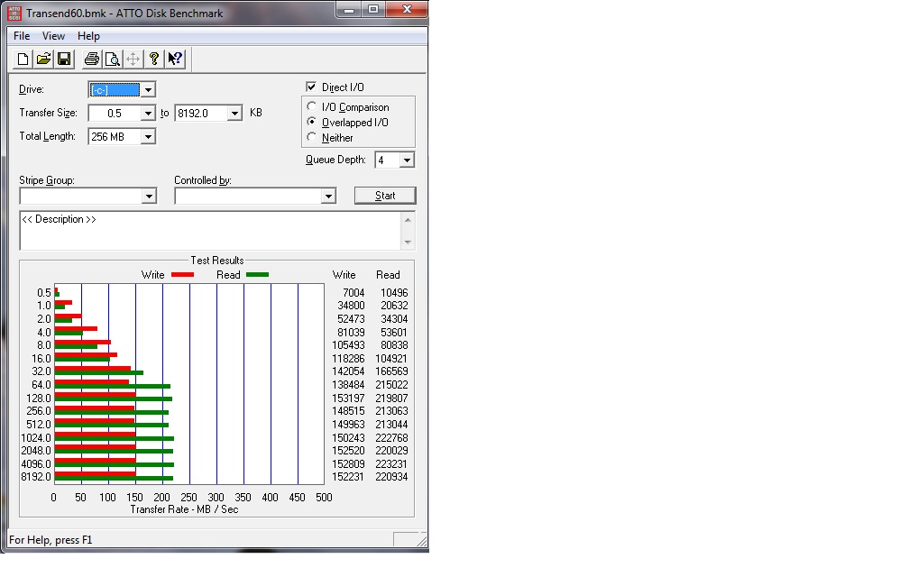Click the read value 10496
The width and height of the screenshot is (909, 568).
(394, 293)
